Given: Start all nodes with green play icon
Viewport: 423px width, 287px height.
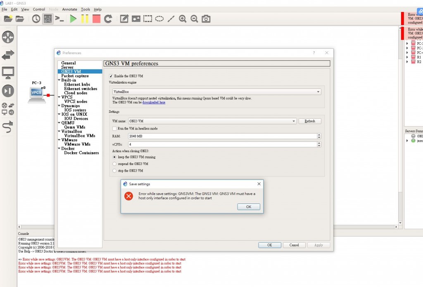Looking at the screenshot, I should click(73, 19).
